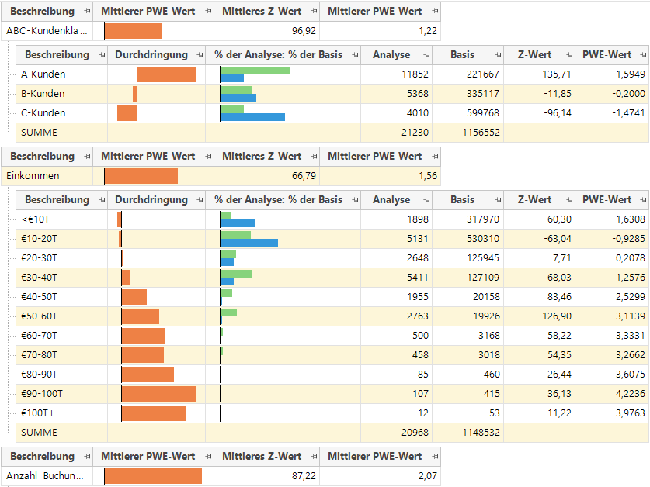Select the ABC-Kundenkla... summary row

click(x=221, y=31)
